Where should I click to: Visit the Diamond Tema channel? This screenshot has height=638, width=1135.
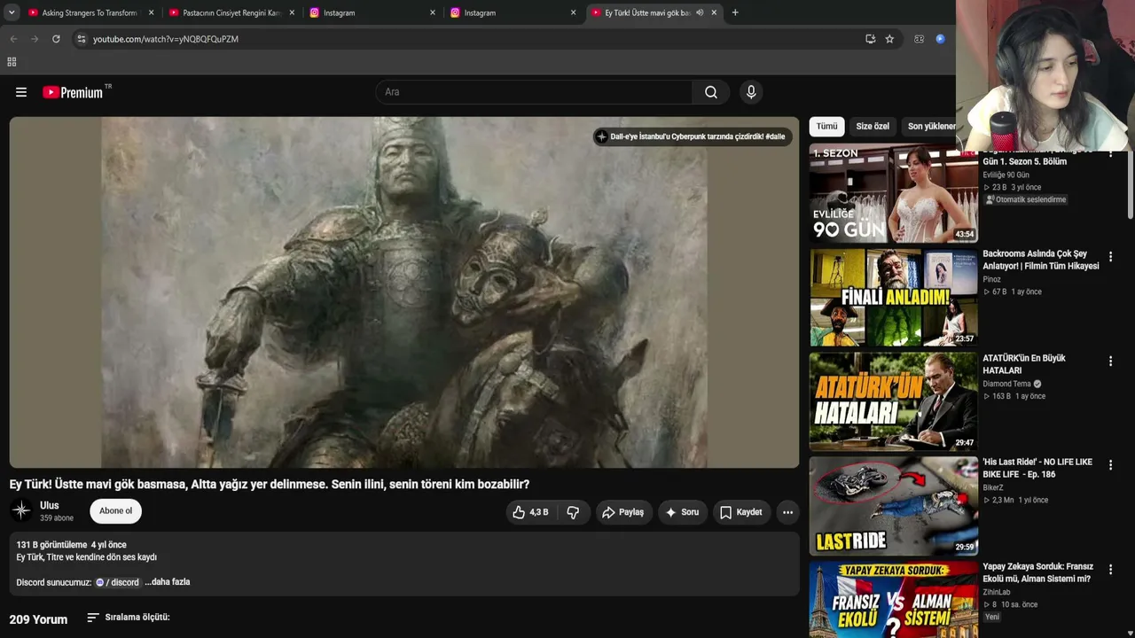pos(1006,384)
